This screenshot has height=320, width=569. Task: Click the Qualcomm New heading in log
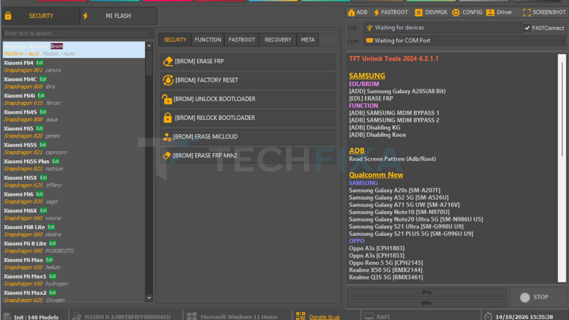pos(376,175)
